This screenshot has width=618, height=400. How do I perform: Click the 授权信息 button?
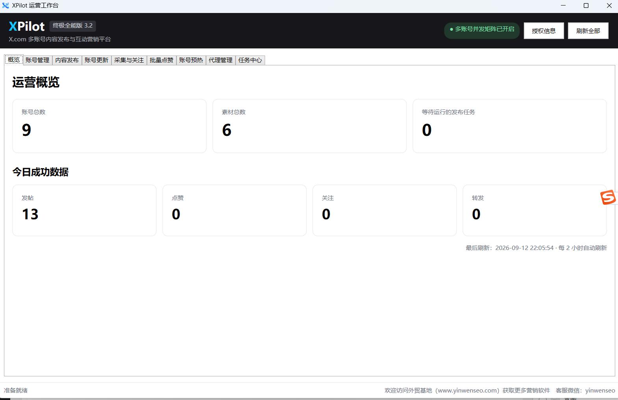[544, 31]
